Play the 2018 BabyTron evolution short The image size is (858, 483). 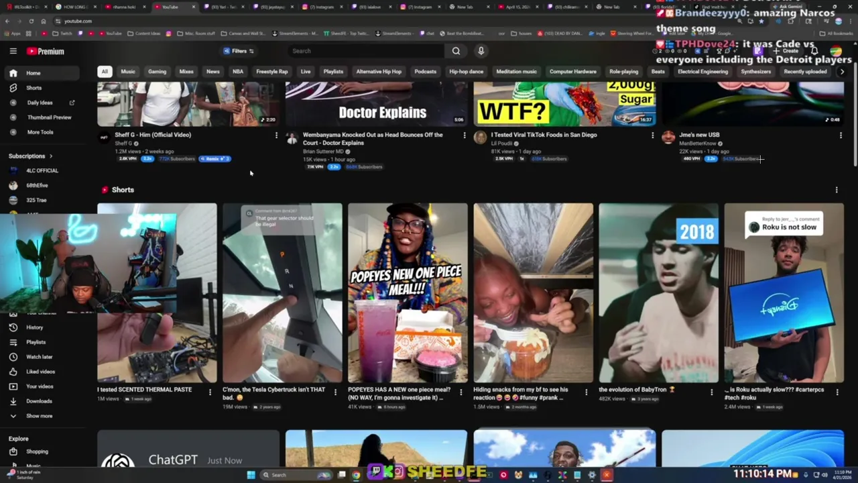click(x=658, y=292)
